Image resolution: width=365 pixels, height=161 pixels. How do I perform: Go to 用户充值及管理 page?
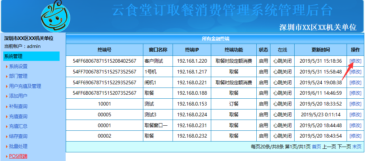coord(25,86)
